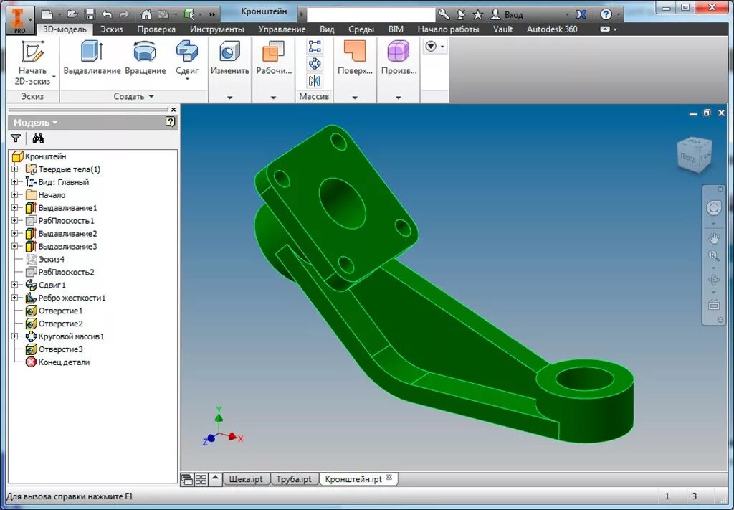The height and width of the screenshot is (510, 734).
Task: Click the binoculars find icon in browser
Action: pyautogui.click(x=38, y=138)
